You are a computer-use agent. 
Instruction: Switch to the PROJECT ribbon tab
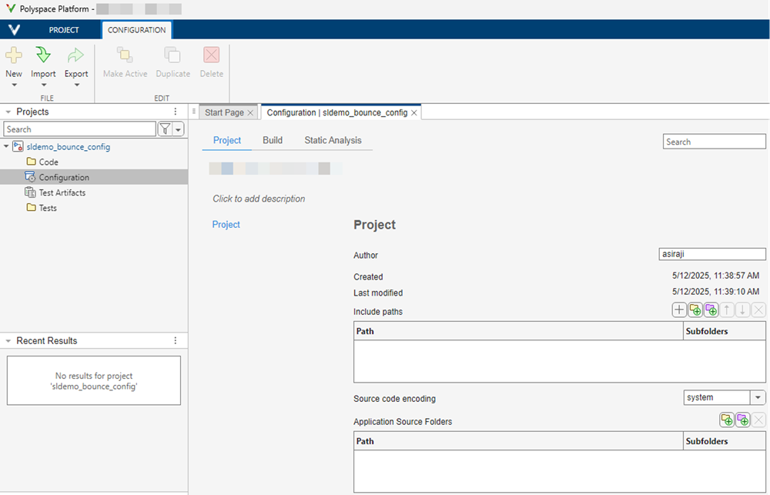64,30
